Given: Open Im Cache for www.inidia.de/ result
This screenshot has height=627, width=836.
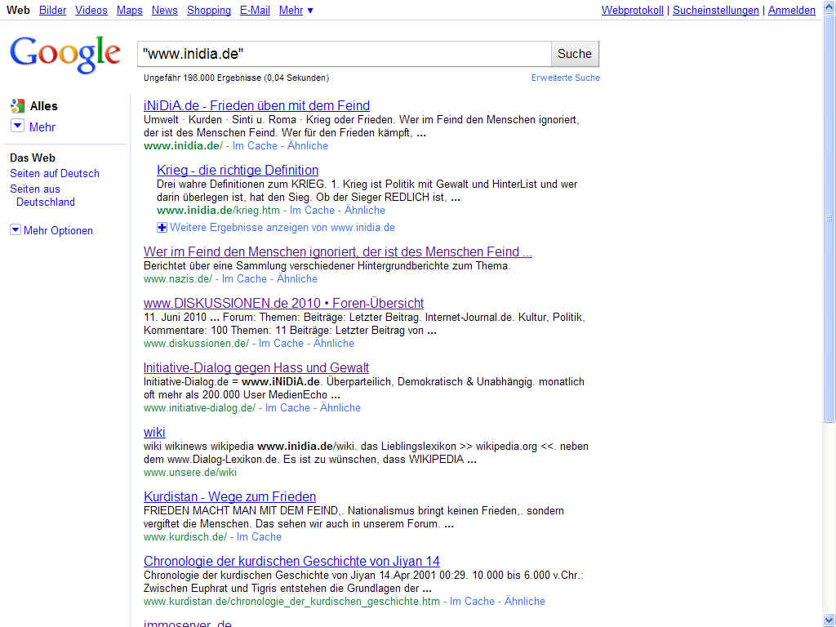Looking at the screenshot, I should 255,145.
